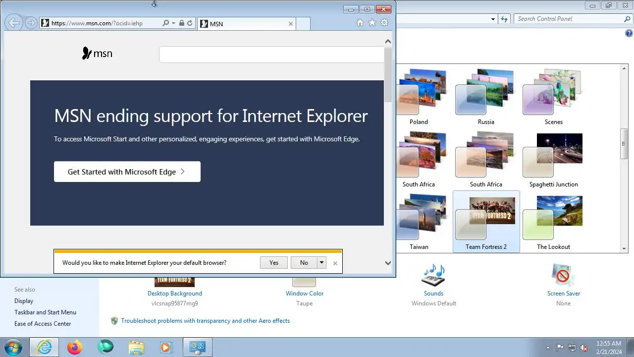
Task: Select the Team Fortress 2 theme
Action: pos(486,222)
